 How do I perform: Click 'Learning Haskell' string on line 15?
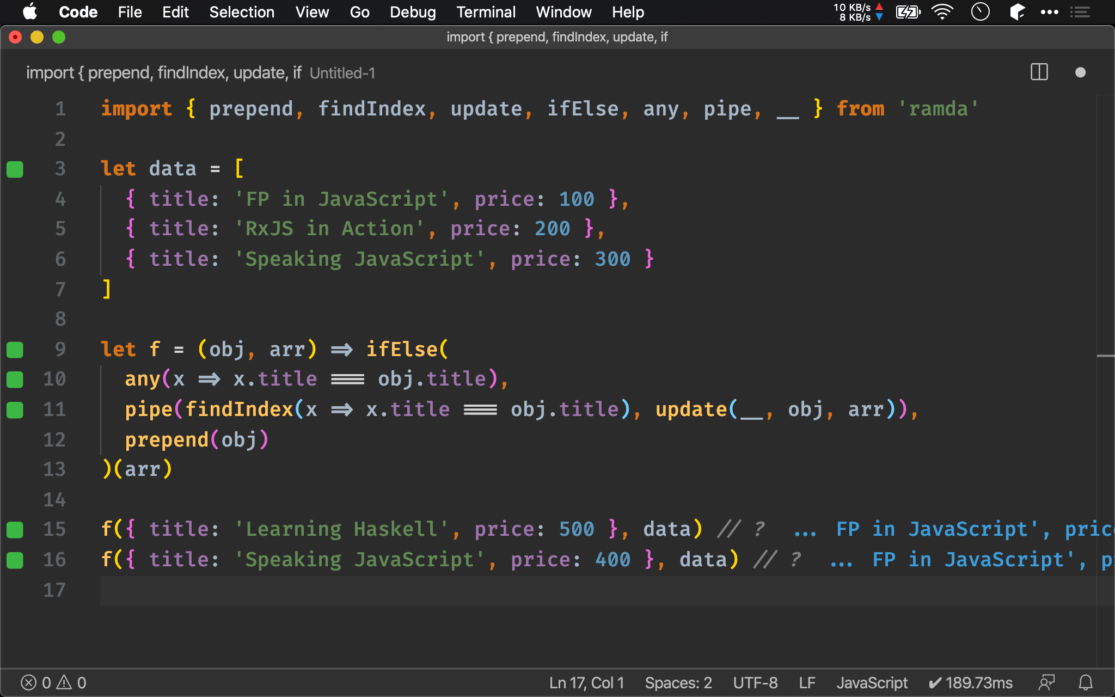point(341,529)
